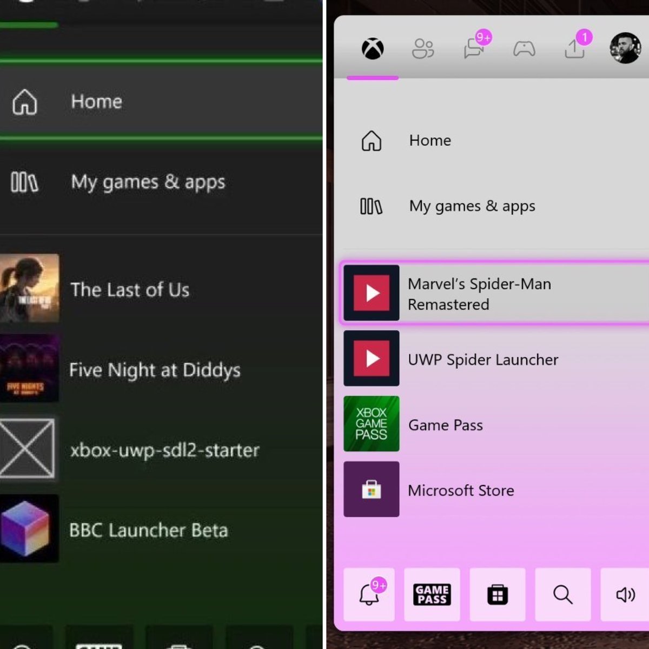Select Home in the right light guide

click(492, 141)
